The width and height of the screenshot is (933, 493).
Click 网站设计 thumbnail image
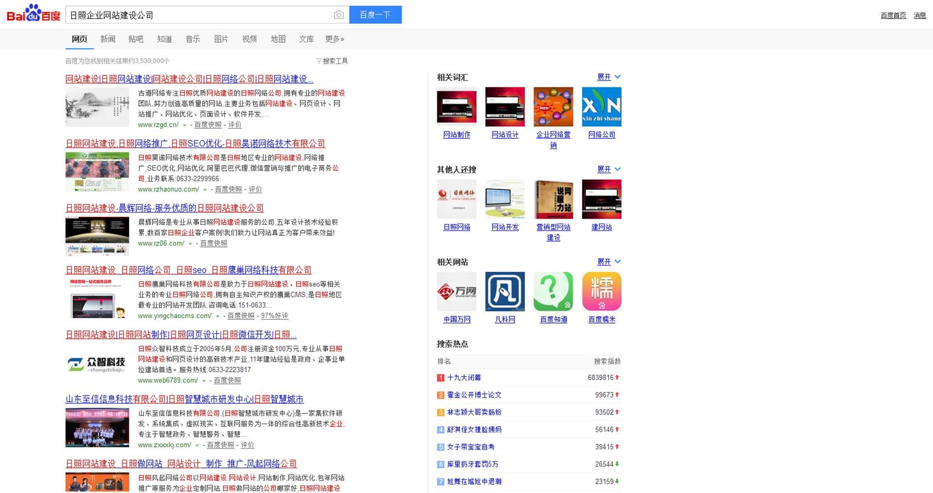click(x=505, y=107)
